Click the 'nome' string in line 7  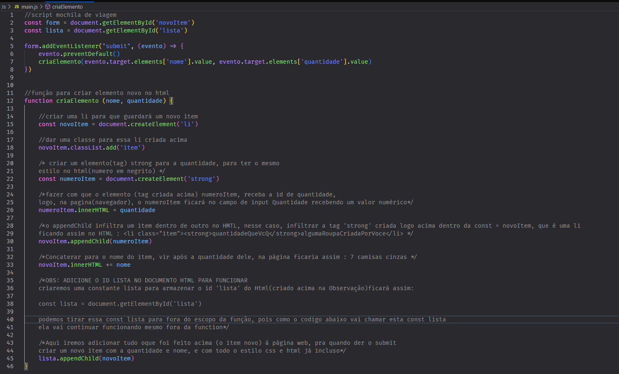click(177, 62)
